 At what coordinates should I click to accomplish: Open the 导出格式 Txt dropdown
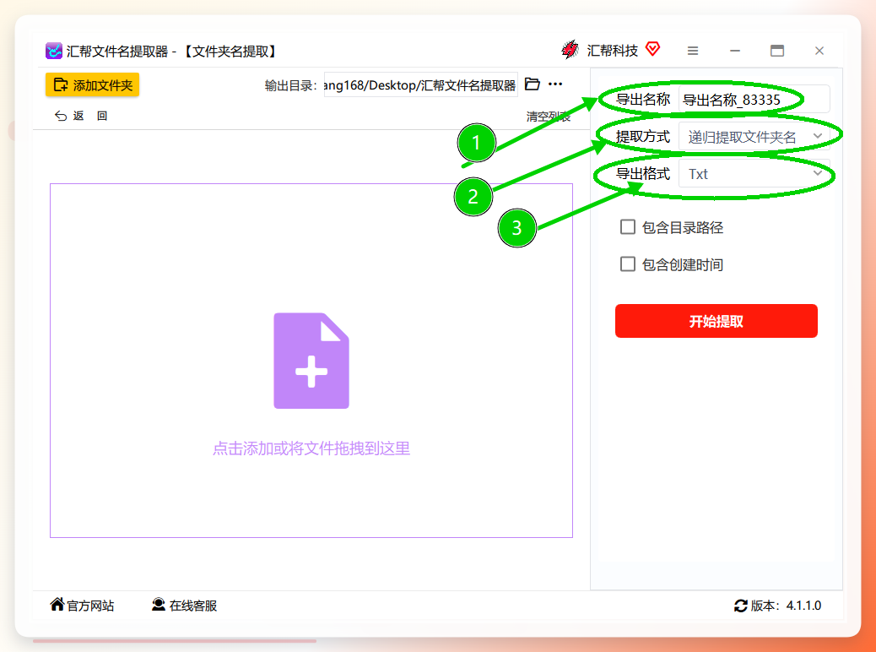[754, 174]
